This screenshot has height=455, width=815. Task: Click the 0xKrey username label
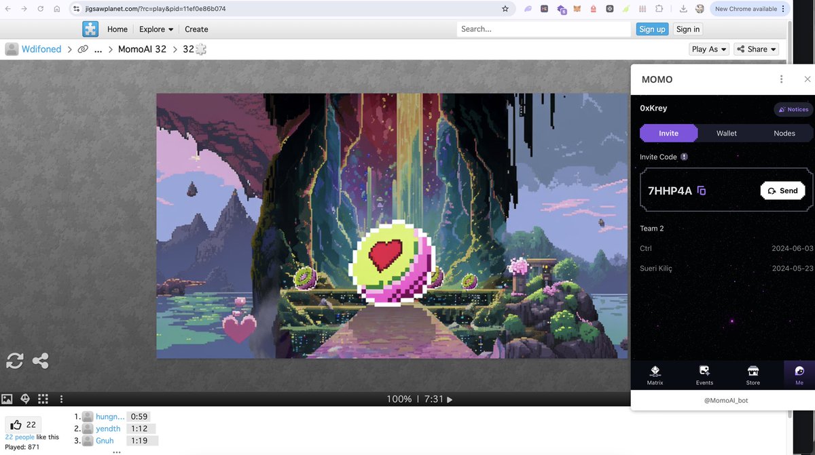click(x=653, y=108)
